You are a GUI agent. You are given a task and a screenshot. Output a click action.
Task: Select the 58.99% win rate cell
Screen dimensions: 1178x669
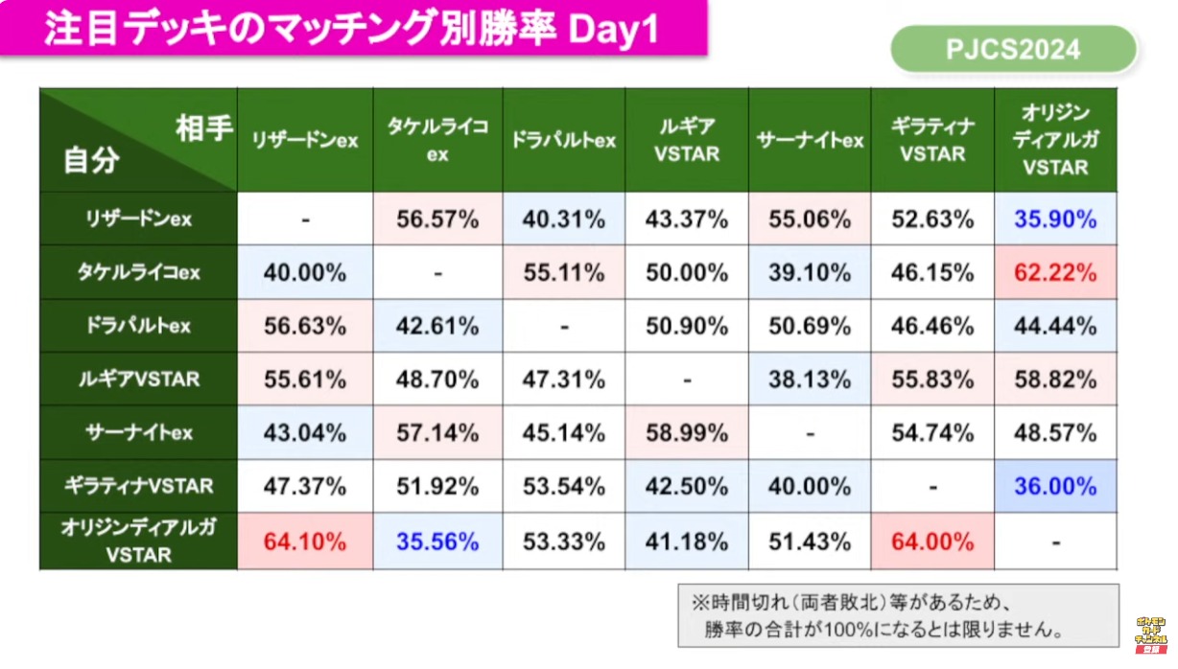(687, 432)
